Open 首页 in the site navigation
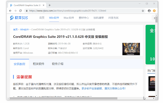163x103 pixels. tap(42, 18)
